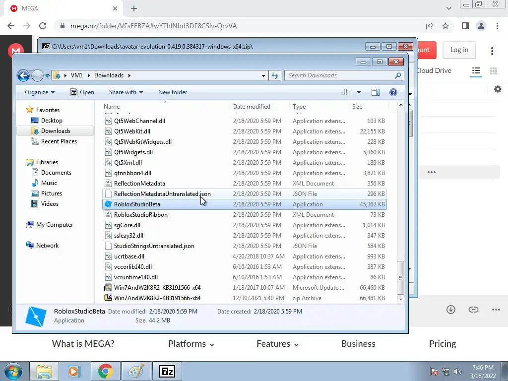Click the Search Downloads field

pos(344,75)
